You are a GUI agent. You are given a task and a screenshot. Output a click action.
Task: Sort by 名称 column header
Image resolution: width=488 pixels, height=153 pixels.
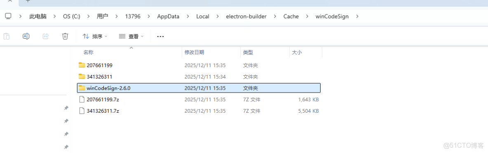(88, 53)
